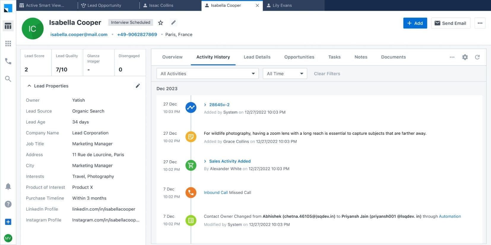
Task: Click the green list Contact Owner Changed icon
Action: tap(191, 220)
